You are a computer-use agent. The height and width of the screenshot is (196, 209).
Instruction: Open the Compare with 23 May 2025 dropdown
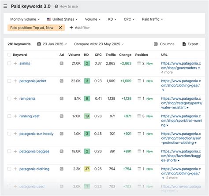click(99, 44)
